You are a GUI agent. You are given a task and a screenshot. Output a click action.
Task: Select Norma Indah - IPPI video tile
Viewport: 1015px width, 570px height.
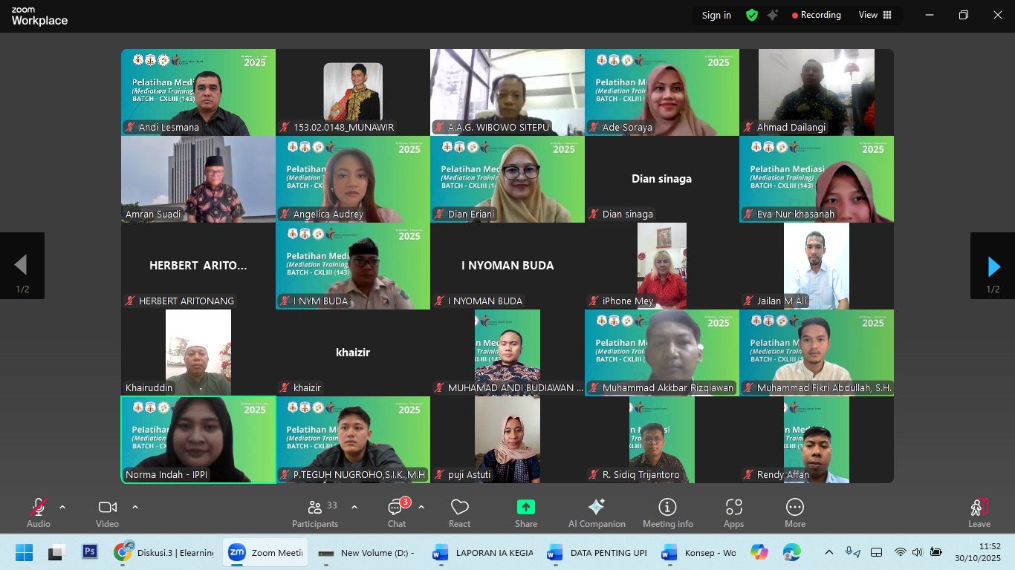(198, 439)
